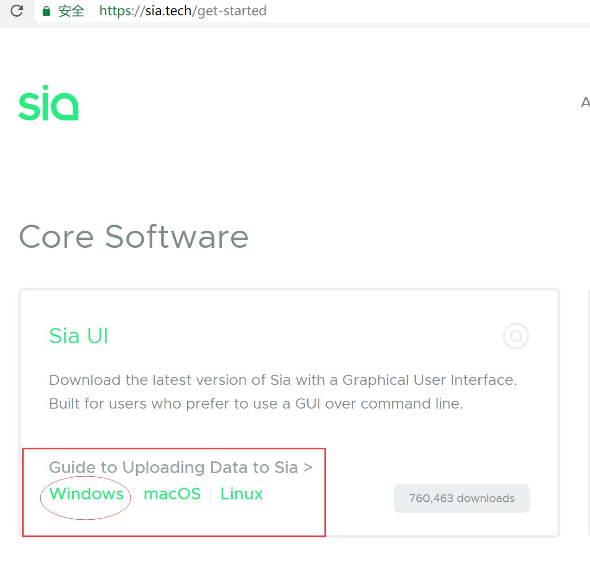
Task: Click the 'Download the latest version' description line
Action: click(283, 380)
